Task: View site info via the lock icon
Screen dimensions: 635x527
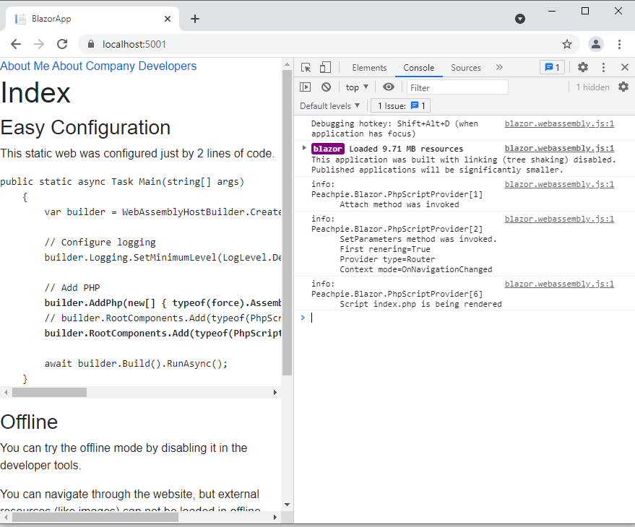Action: (x=91, y=44)
